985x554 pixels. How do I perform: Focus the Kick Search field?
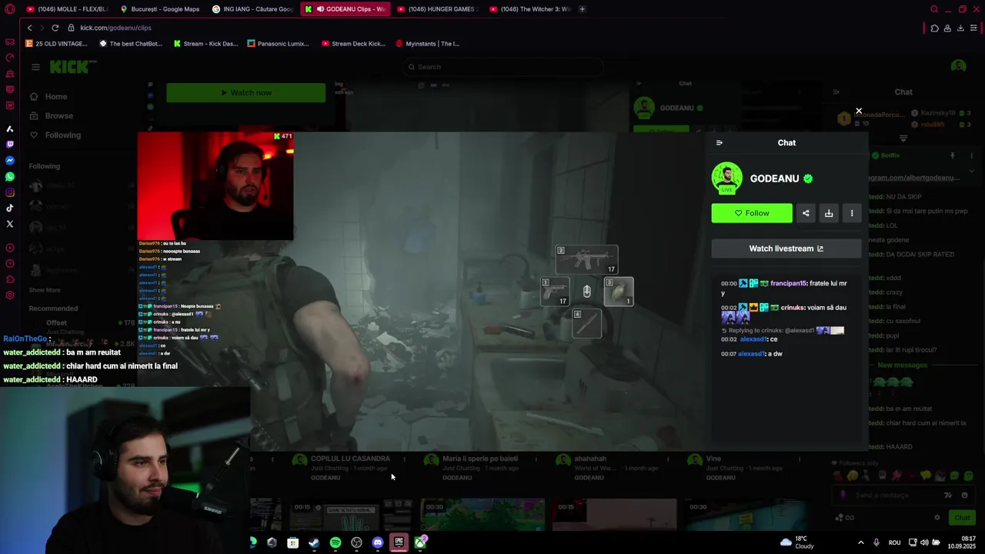[504, 67]
